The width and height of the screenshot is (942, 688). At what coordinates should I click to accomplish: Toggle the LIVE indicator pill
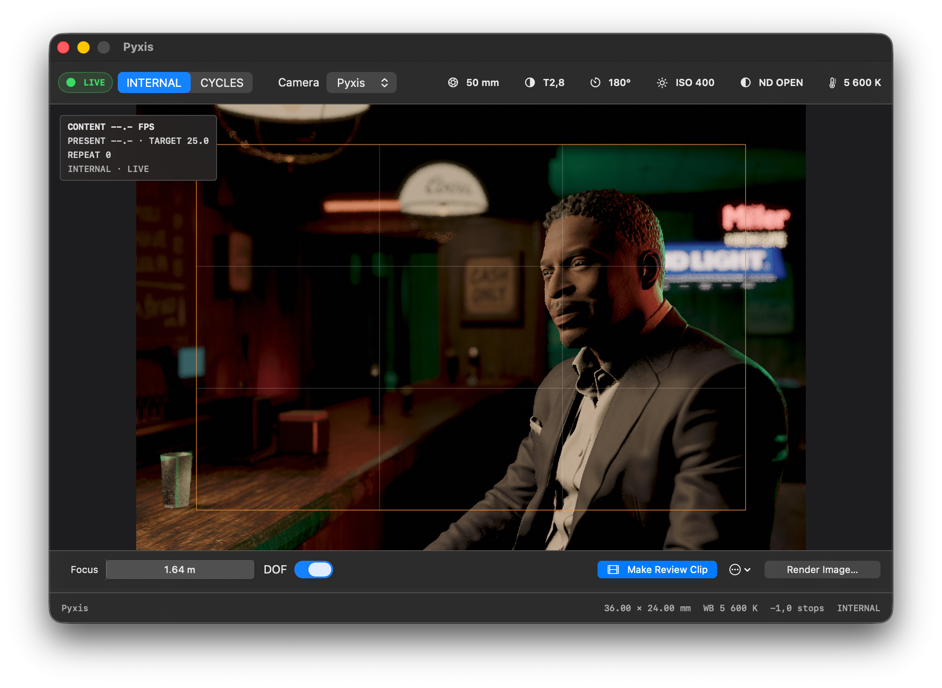[86, 82]
